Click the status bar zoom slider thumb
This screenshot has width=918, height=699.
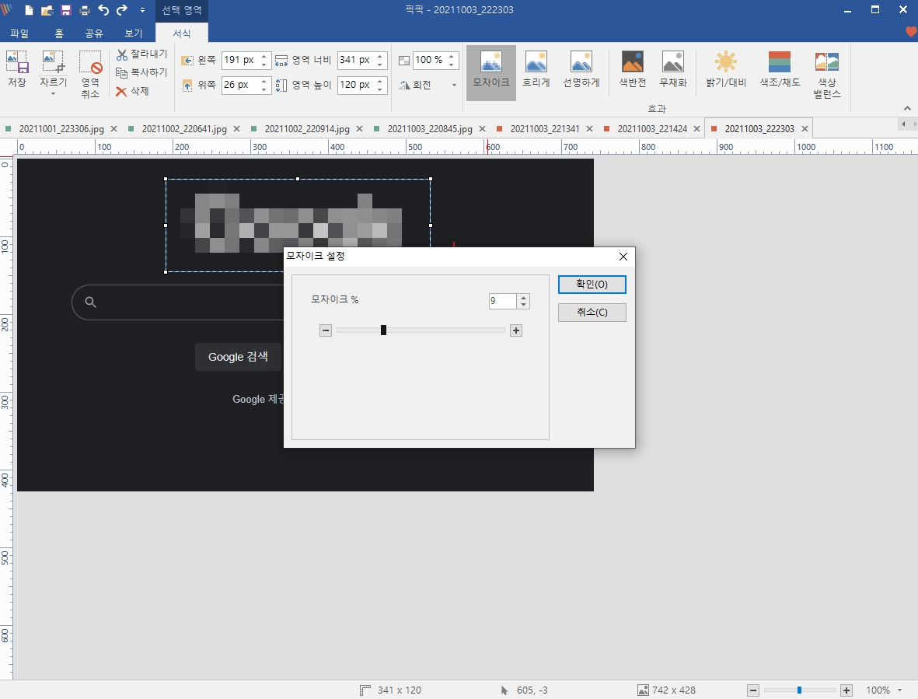click(x=799, y=690)
